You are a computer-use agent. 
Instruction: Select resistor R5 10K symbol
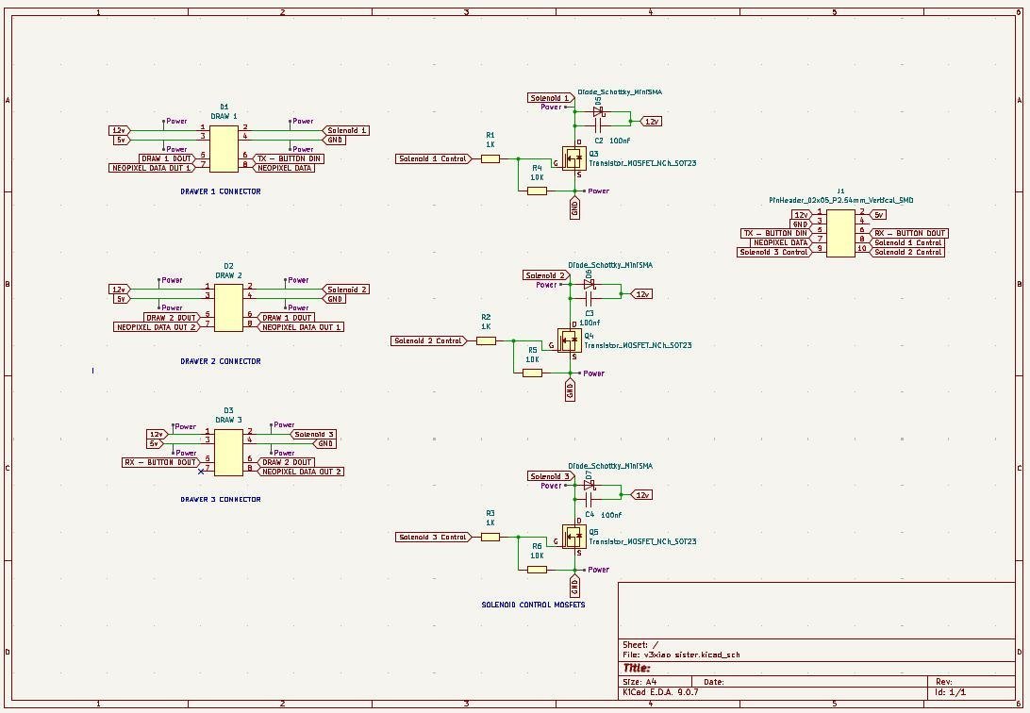[532, 373]
